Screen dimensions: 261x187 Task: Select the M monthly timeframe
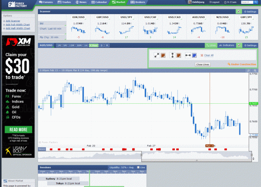[107, 45]
